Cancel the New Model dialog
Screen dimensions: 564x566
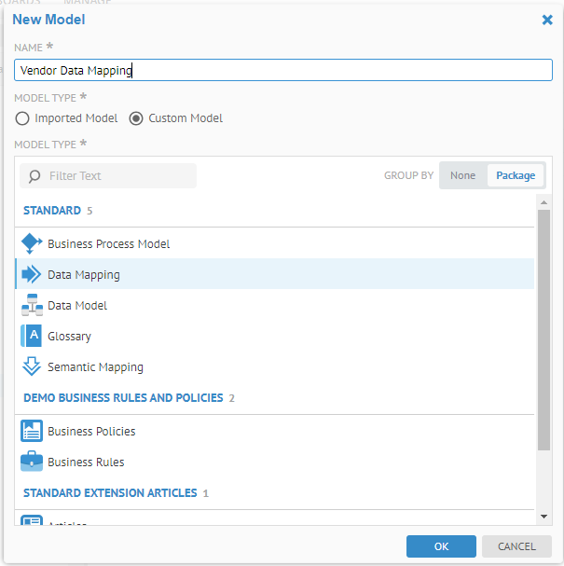click(x=516, y=546)
